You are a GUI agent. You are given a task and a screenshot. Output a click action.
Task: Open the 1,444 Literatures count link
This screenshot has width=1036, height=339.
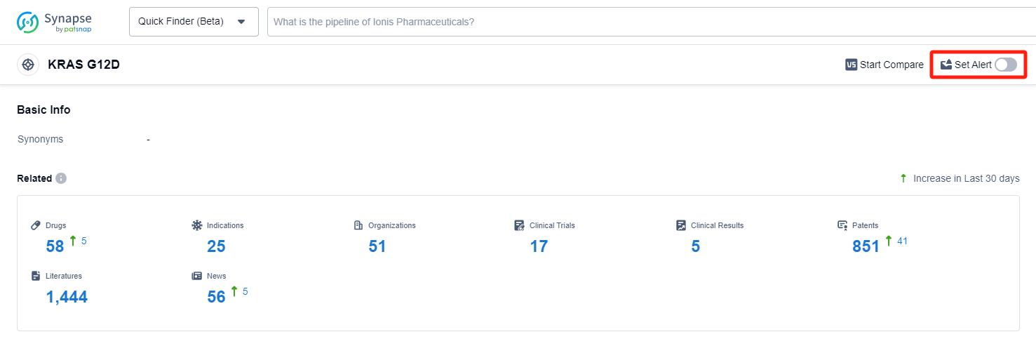click(67, 297)
